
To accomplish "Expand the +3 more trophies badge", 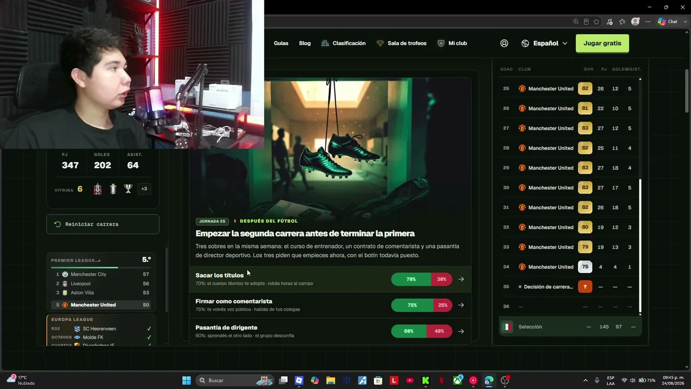I will click(144, 189).
